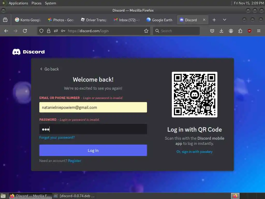Reload the Discord login page
This screenshot has height=199, width=265.
coord(25,31)
